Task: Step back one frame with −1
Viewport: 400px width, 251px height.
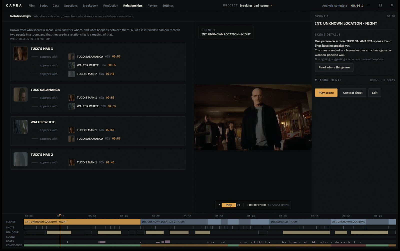Action: pyautogui.click(x=219, y=205)
